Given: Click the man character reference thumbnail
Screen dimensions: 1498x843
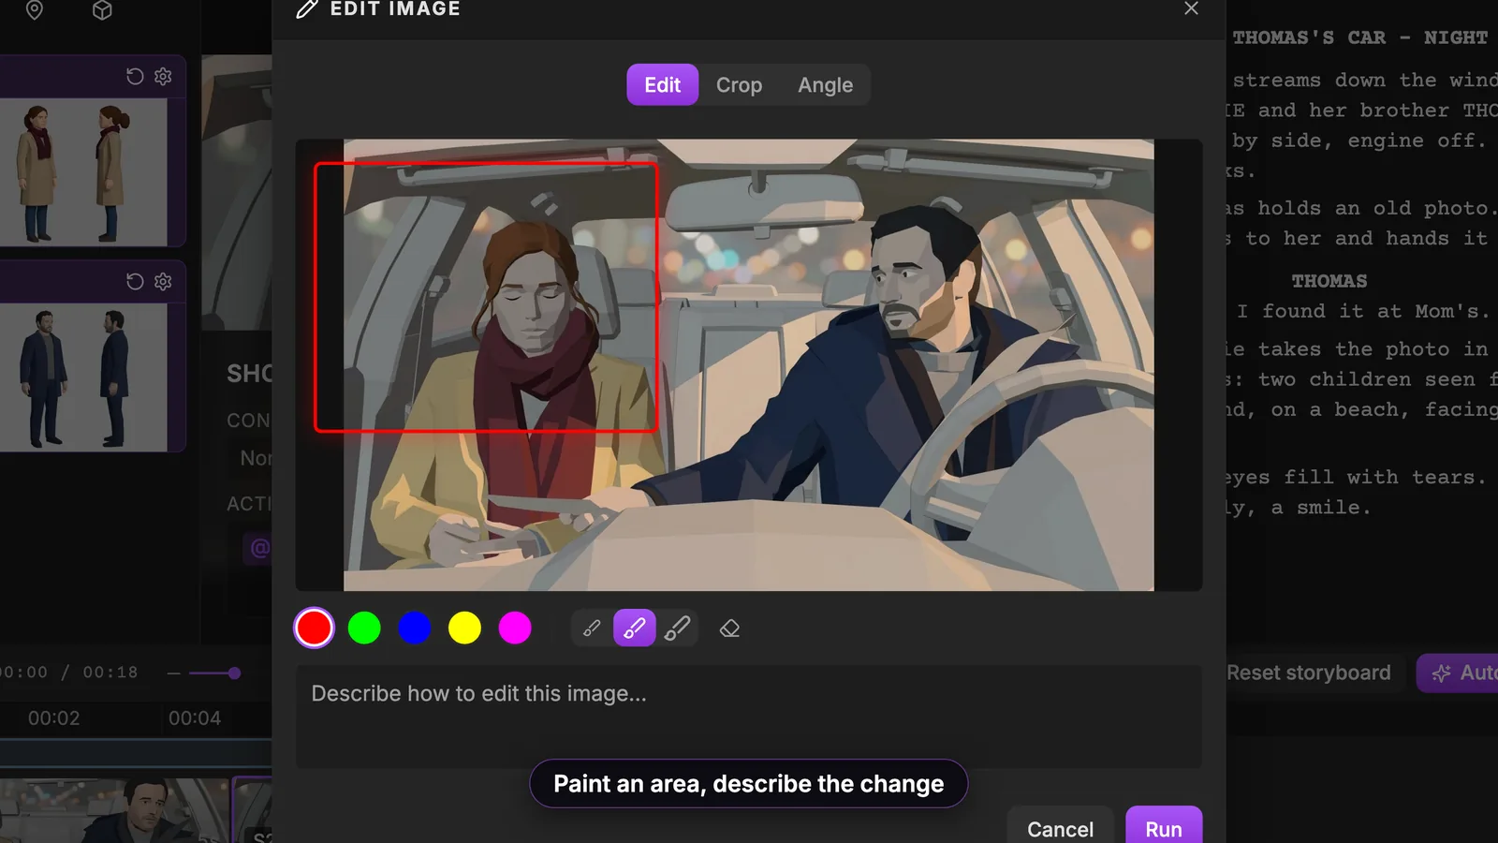Looking at the screenshot, I should click(x=83, y=377).
